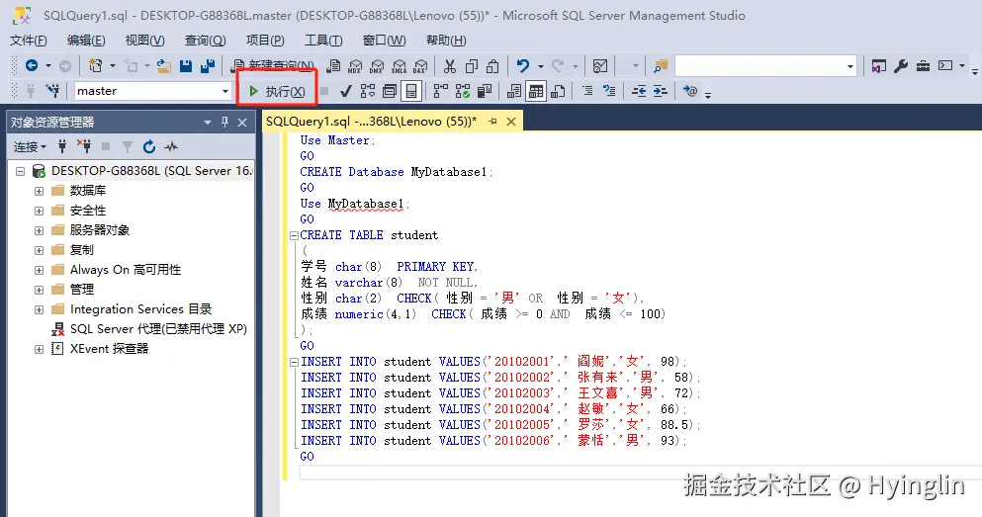The image size is (982, 517).
Task: Decrease the line indent
Action: pos(639,91)
